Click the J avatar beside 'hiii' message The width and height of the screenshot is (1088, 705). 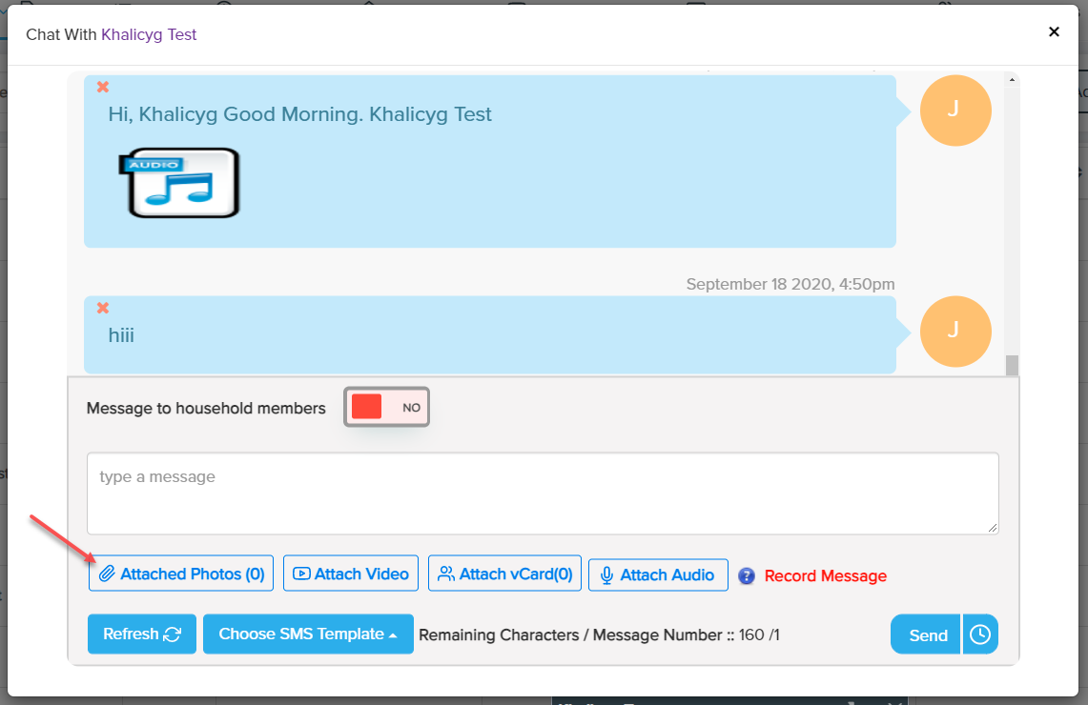[x=955, y=332]
